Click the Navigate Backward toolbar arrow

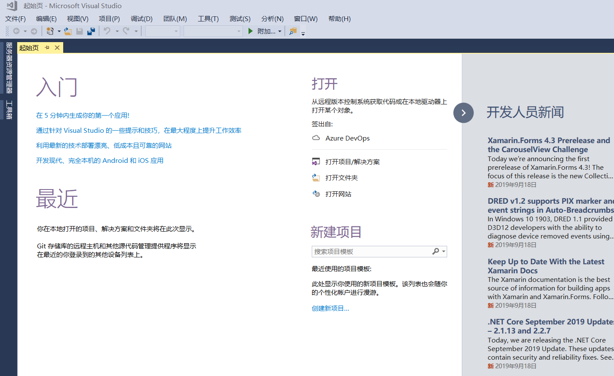point(16,31)
